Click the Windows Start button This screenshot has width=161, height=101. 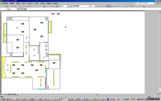3,99
